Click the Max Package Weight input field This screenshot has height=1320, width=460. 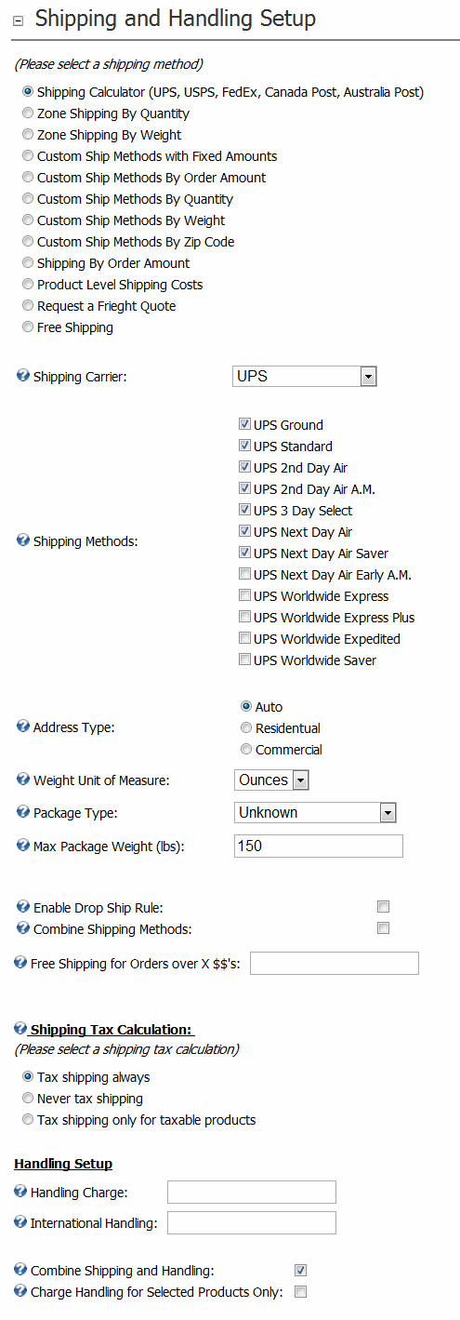coord(319,846)
